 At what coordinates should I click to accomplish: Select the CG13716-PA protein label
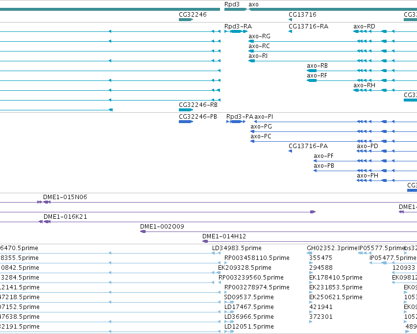click(x=308, y=146)
